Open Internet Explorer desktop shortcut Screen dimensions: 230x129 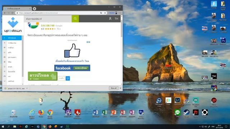pyautogui.click(x=32, y=114)
